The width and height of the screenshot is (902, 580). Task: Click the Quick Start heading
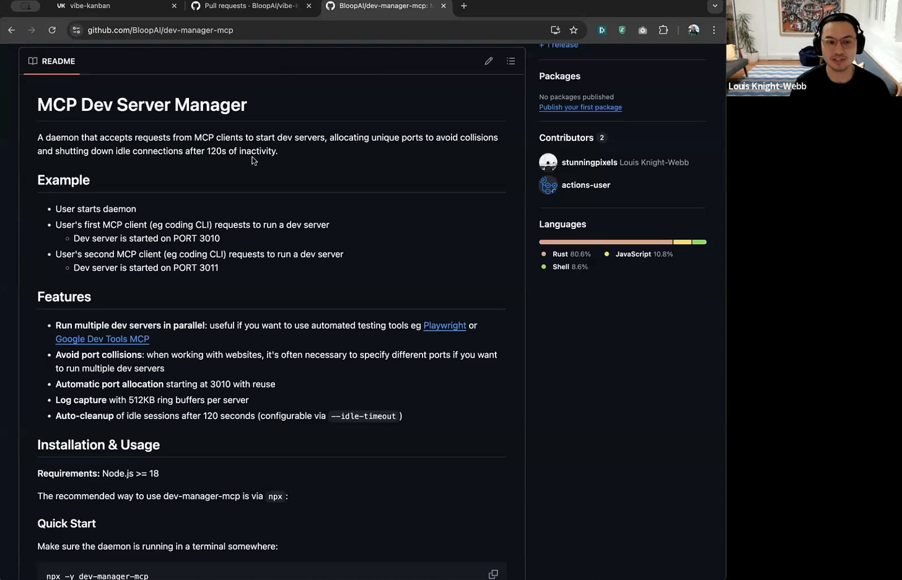click(66, 524)
